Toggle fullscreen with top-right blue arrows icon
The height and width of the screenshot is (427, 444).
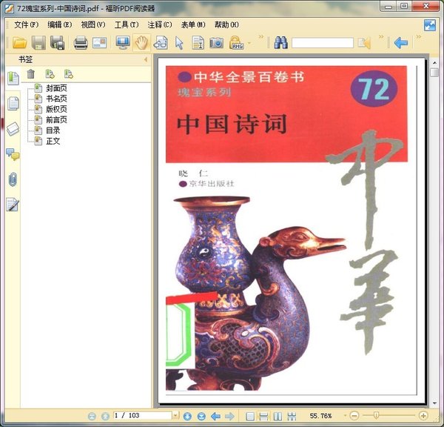tap(429, 25)
